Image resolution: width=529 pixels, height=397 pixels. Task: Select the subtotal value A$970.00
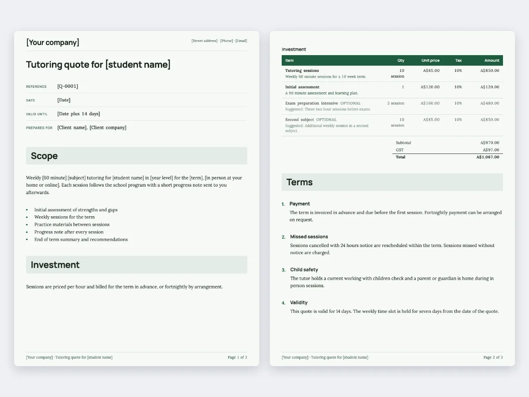point(490,143)
